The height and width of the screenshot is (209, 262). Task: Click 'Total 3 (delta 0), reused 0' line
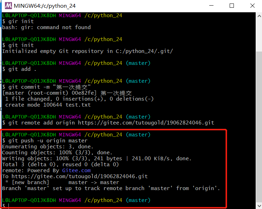point(60,164)
